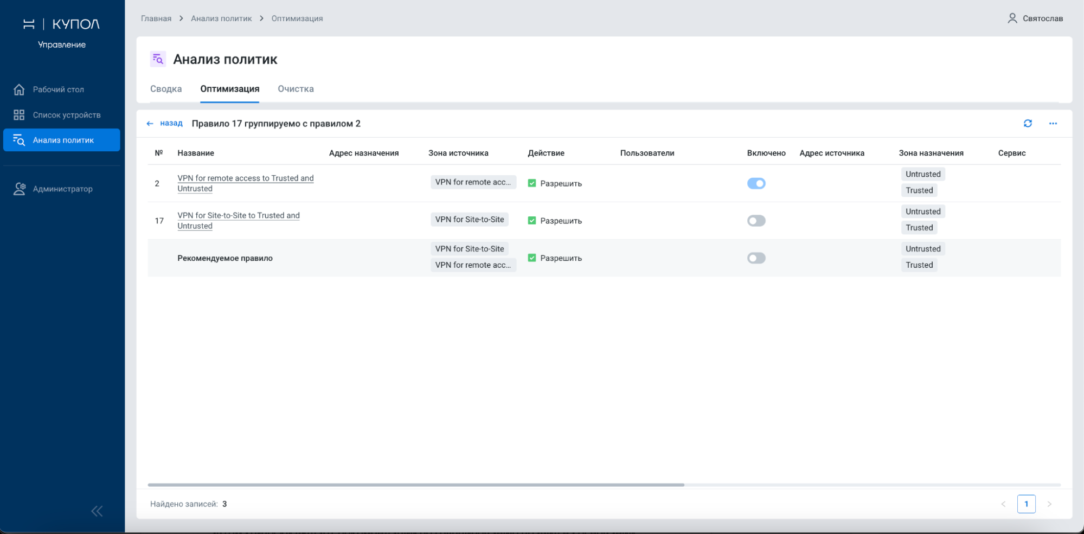Switch to the Очистка tab
The image size is (1084, 534).
pos(296,89)
